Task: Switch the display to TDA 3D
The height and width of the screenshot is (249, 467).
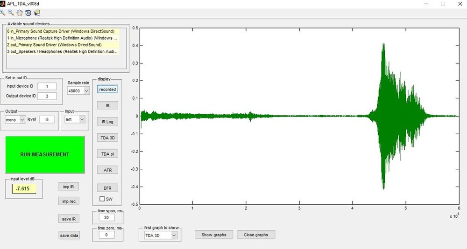Action: [107, 138]
